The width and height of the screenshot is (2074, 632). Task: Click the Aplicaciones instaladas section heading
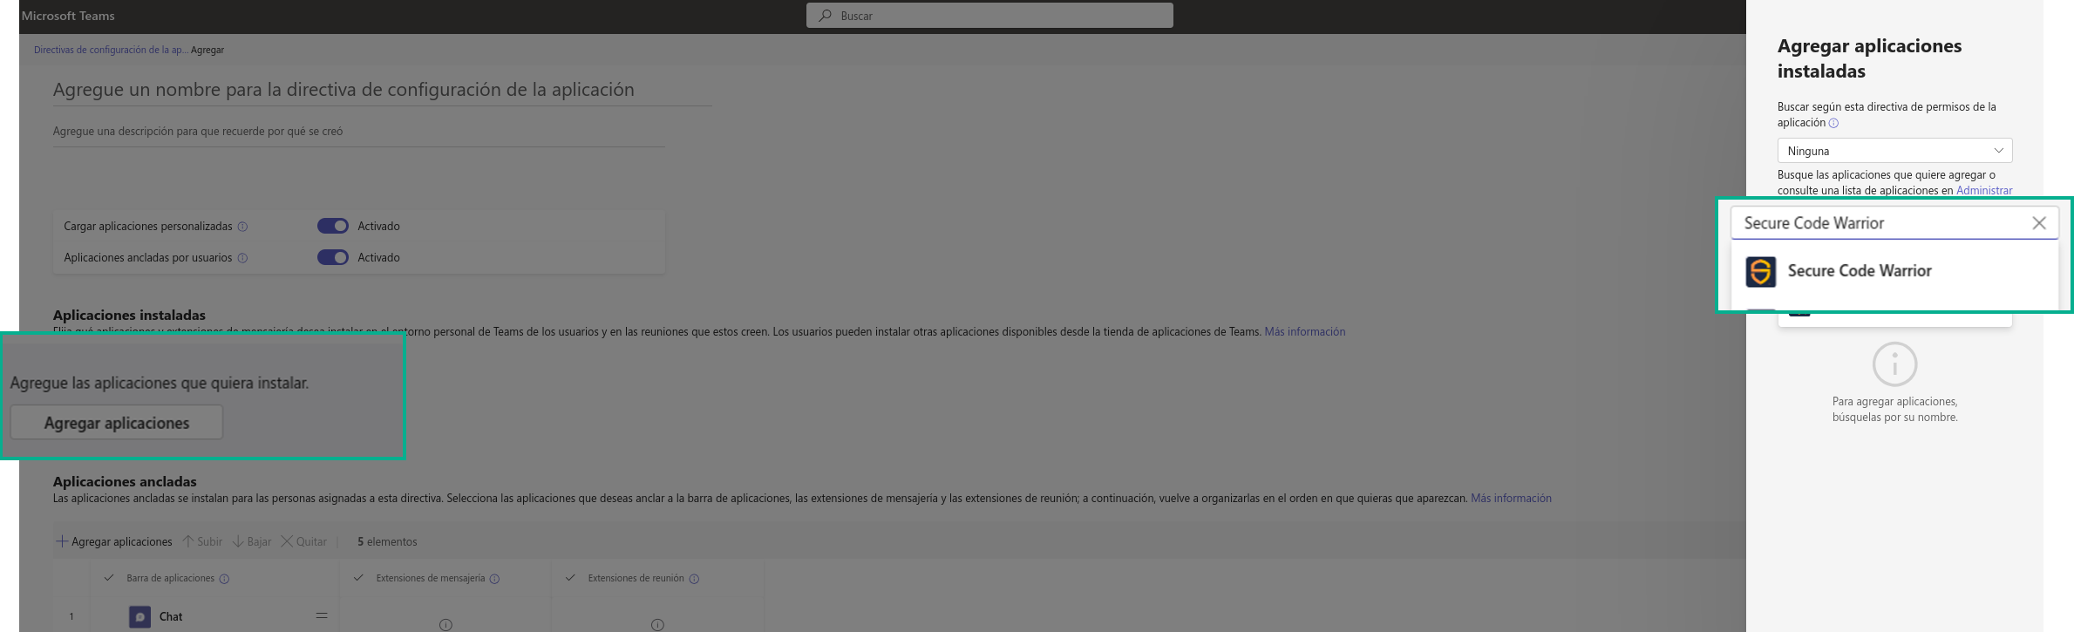tap(129, 315)
